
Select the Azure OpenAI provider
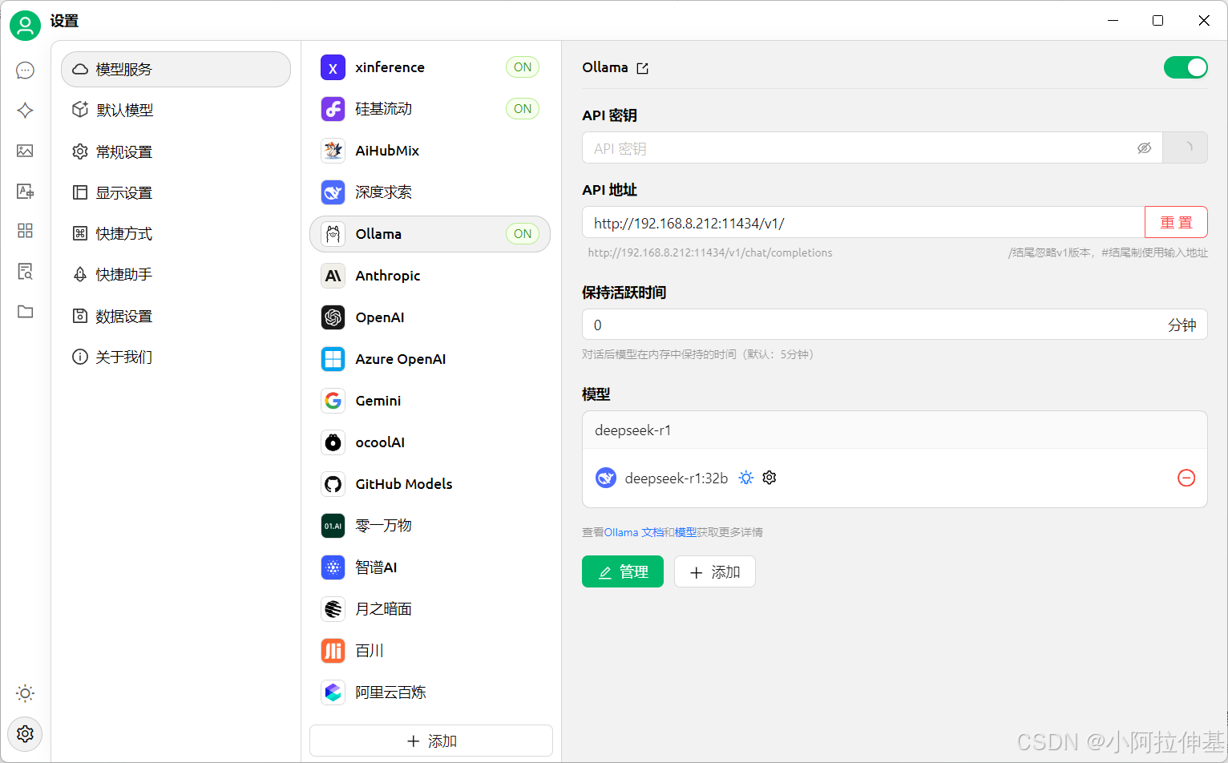coord(430,359)
